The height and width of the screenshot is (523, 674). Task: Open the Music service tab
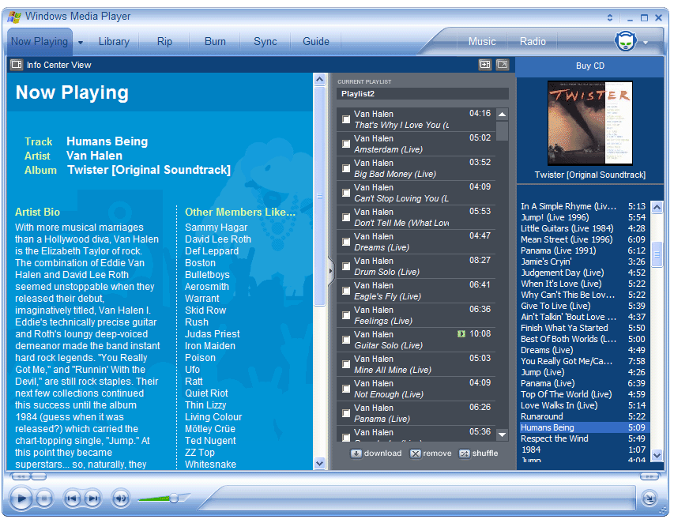coord(482,42)
